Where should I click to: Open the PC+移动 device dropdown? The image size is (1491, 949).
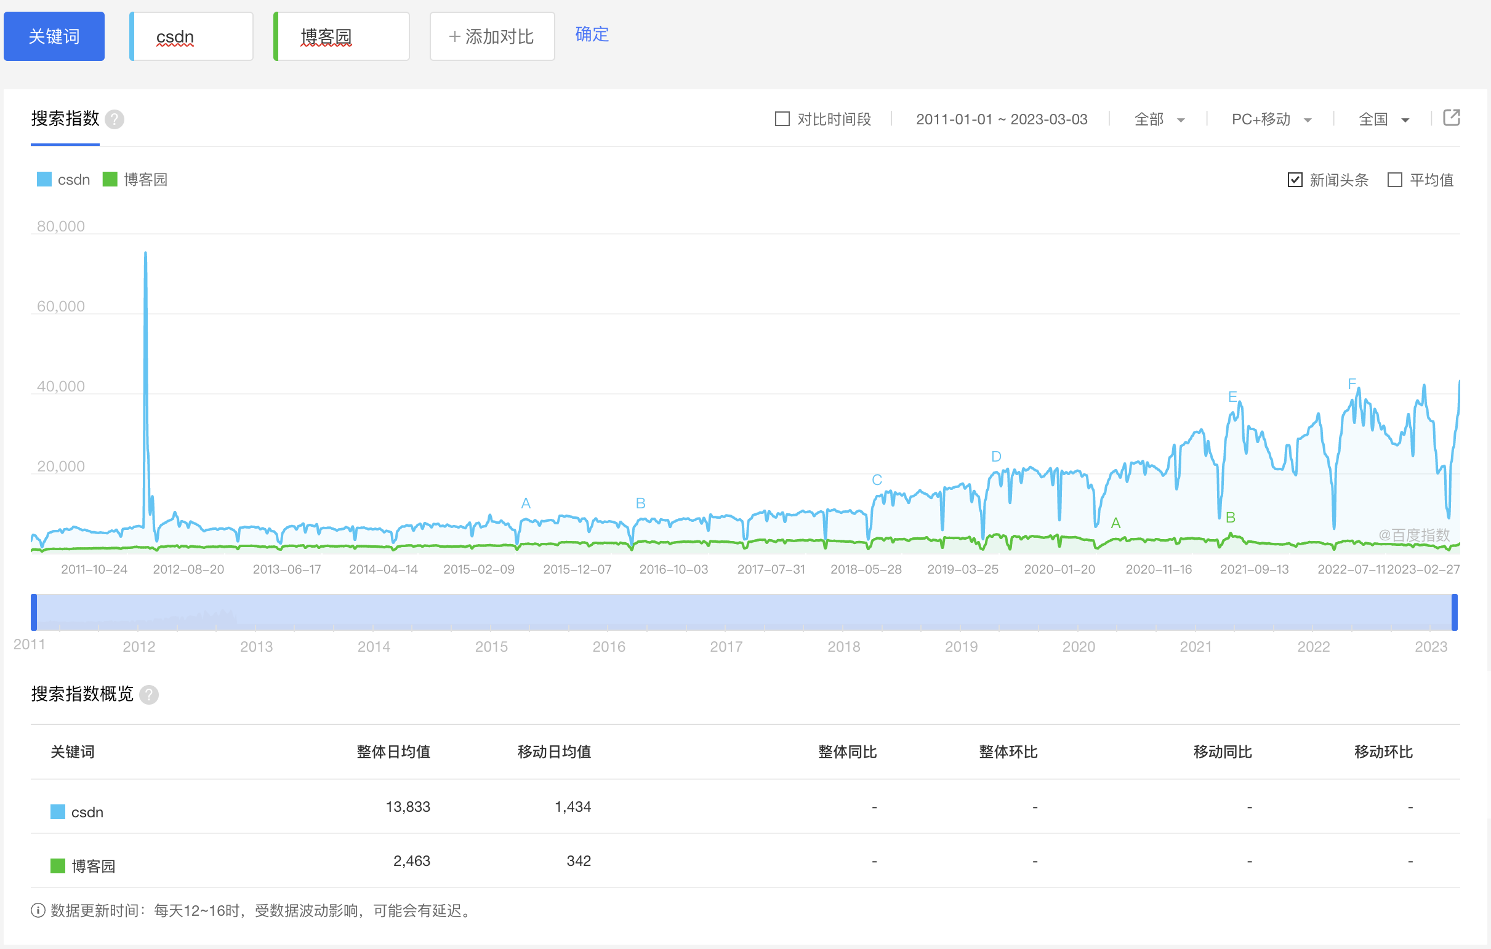(x=1271, y=119)
